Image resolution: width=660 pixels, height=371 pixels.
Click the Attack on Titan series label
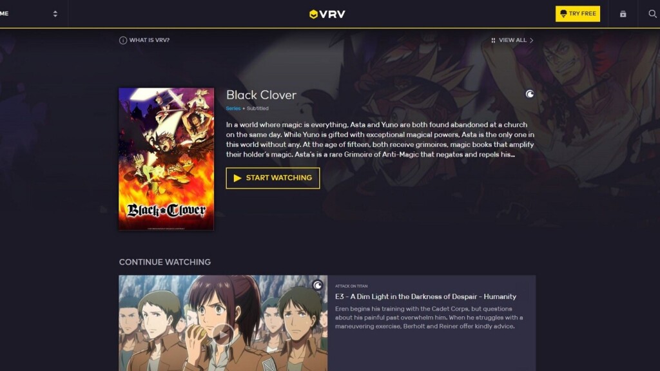point(351,286)
